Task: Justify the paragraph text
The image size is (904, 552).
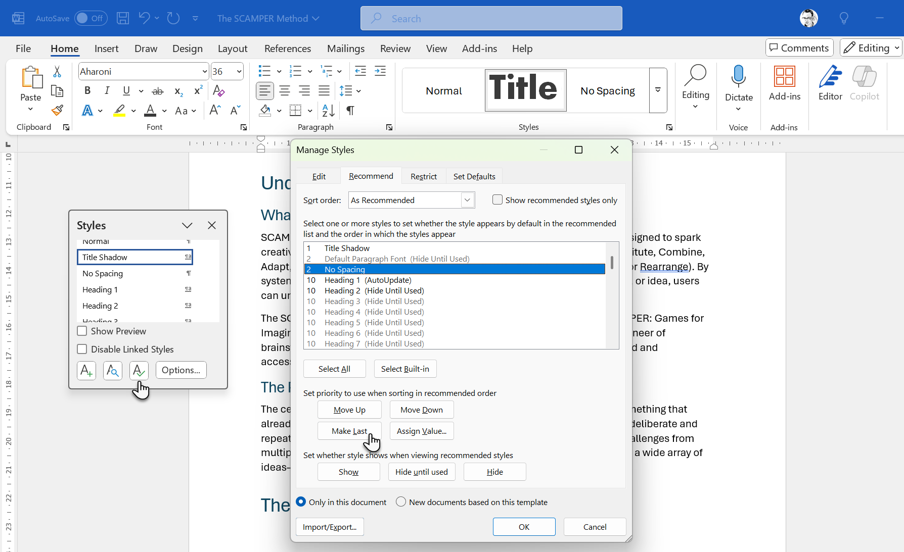Action: (x=324, y=91)
